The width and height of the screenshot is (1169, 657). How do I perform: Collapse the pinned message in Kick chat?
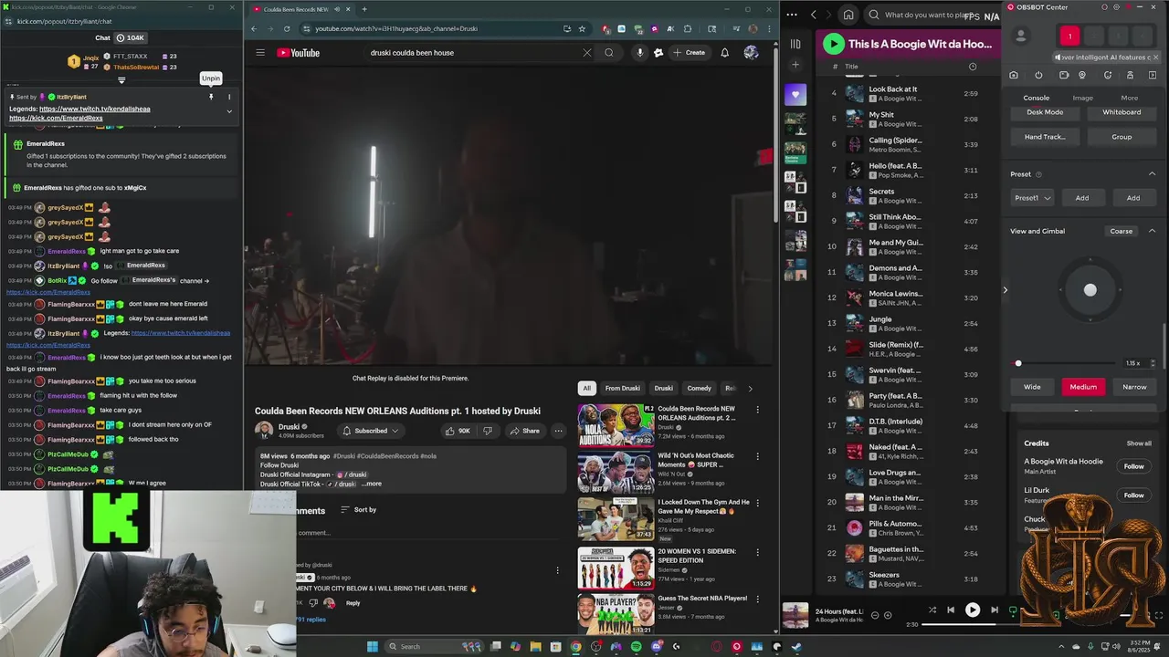(x=229, y=111)
